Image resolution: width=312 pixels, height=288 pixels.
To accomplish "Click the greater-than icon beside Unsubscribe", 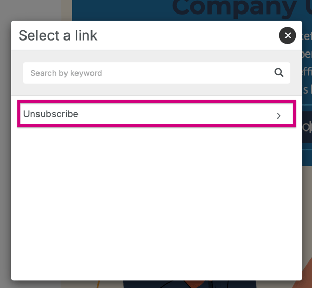I will (279, 116).
